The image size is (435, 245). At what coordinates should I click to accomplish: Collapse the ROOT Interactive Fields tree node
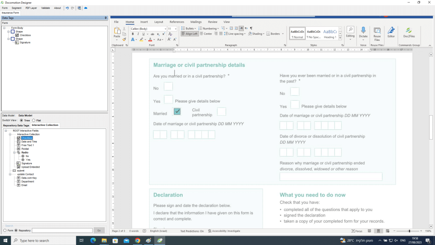tap(6, 130)
